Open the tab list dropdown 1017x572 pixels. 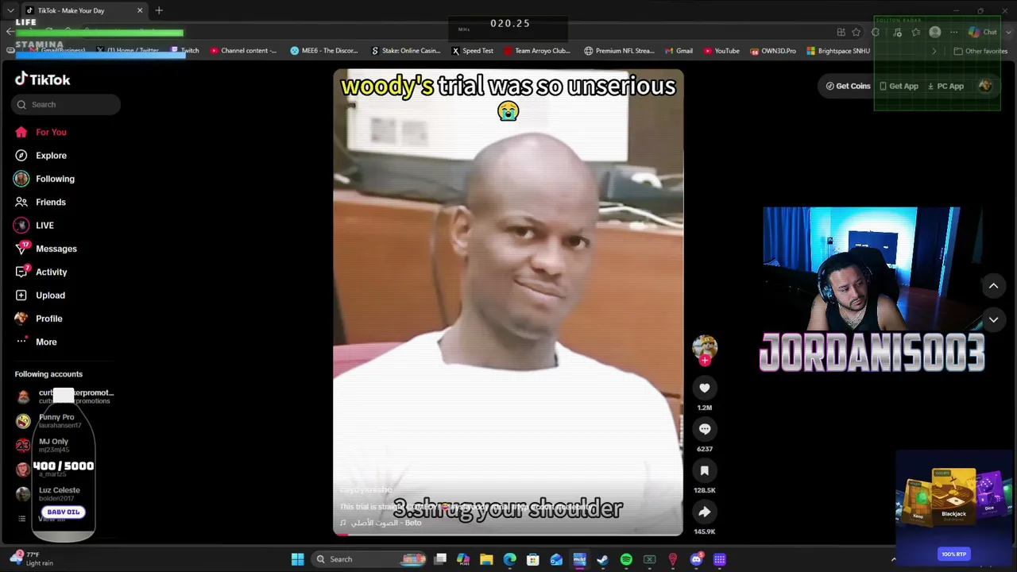pyautogui.click(x=10, y=10)
